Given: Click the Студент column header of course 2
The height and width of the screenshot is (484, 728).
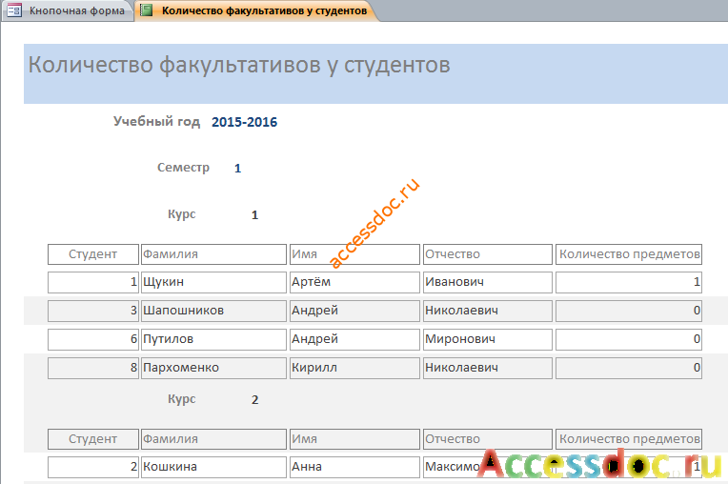Looking at the screenshot, I should (93, 439).
